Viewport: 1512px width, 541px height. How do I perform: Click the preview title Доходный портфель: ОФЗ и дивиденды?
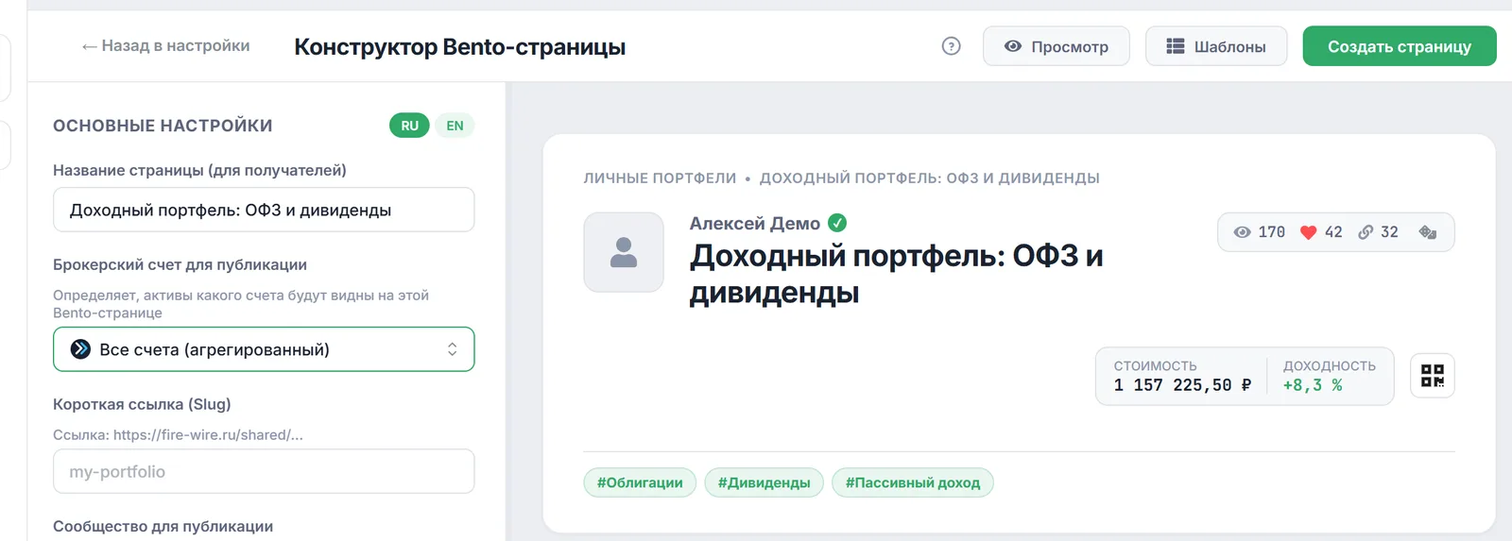click(896, 274)
